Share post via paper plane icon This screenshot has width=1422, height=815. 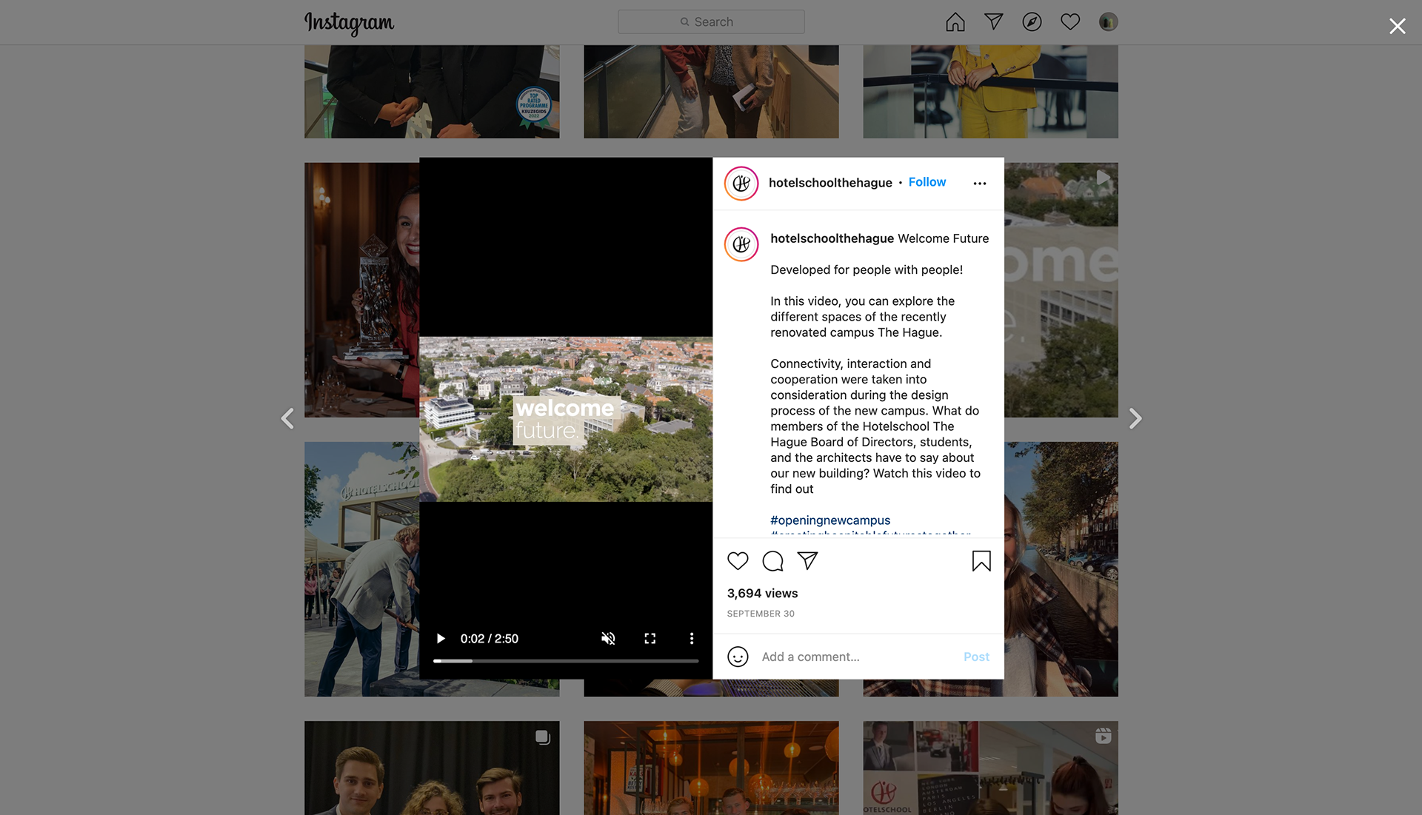click(x=807, y=561)
